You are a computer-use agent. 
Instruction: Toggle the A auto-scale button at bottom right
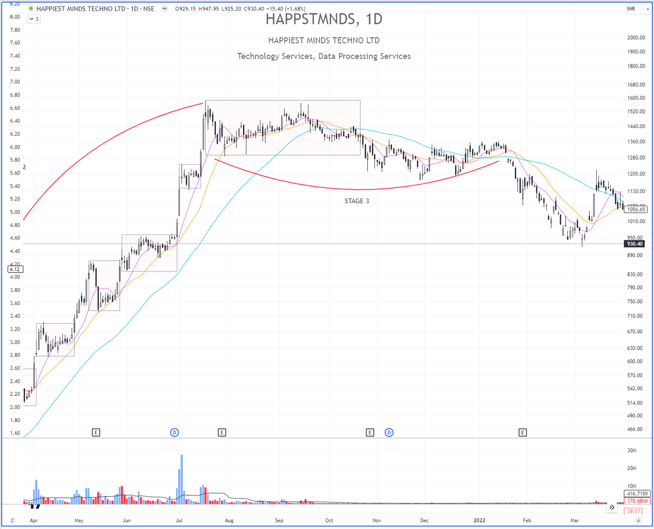[x=638, y=521]
